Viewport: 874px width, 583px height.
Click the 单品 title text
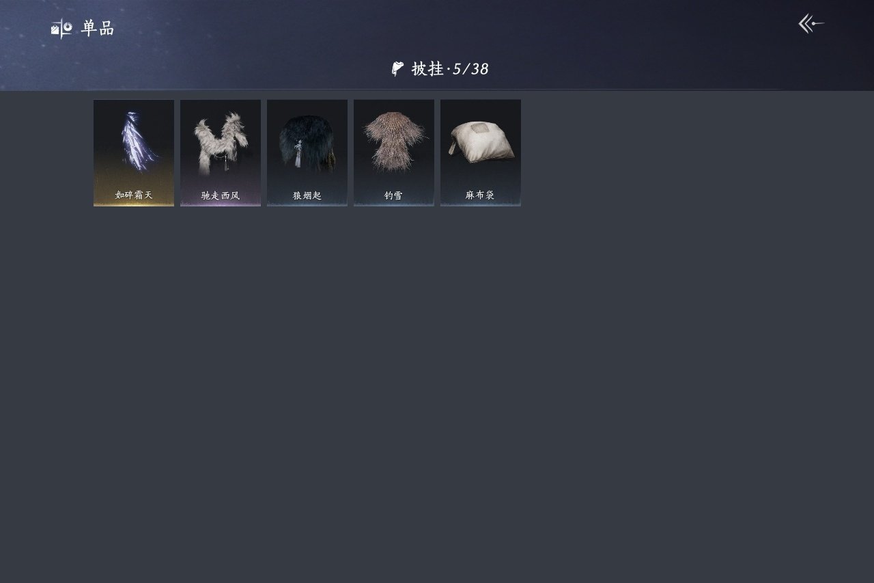(x=98, y=29)
